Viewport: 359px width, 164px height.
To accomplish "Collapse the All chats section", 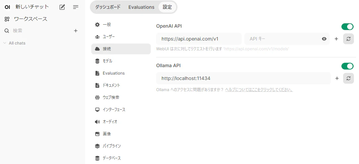I will (x=15, y=43).
